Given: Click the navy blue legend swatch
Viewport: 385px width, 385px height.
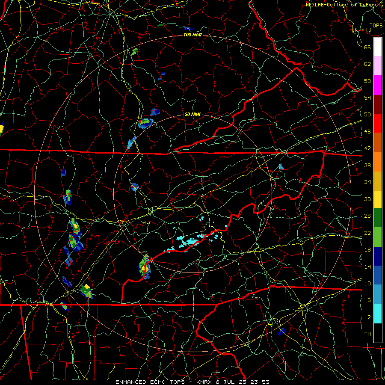Looking at the screenshot, I should tap(378, 256).
